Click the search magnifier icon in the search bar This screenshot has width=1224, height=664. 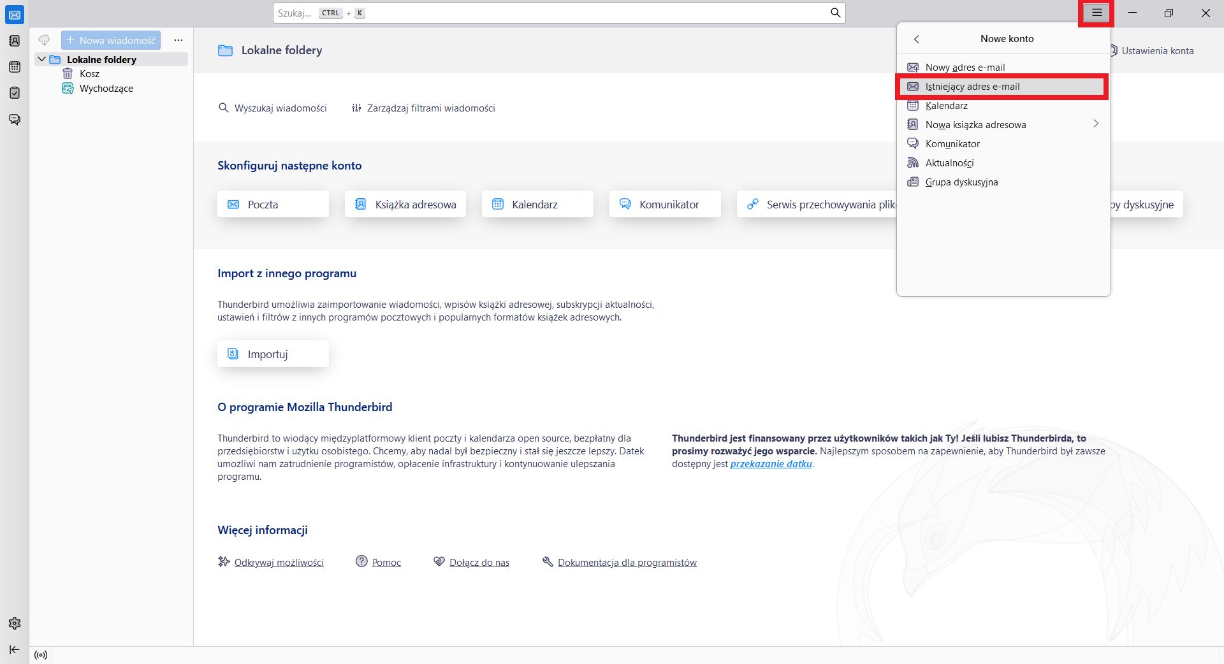(x=835, y=13)
